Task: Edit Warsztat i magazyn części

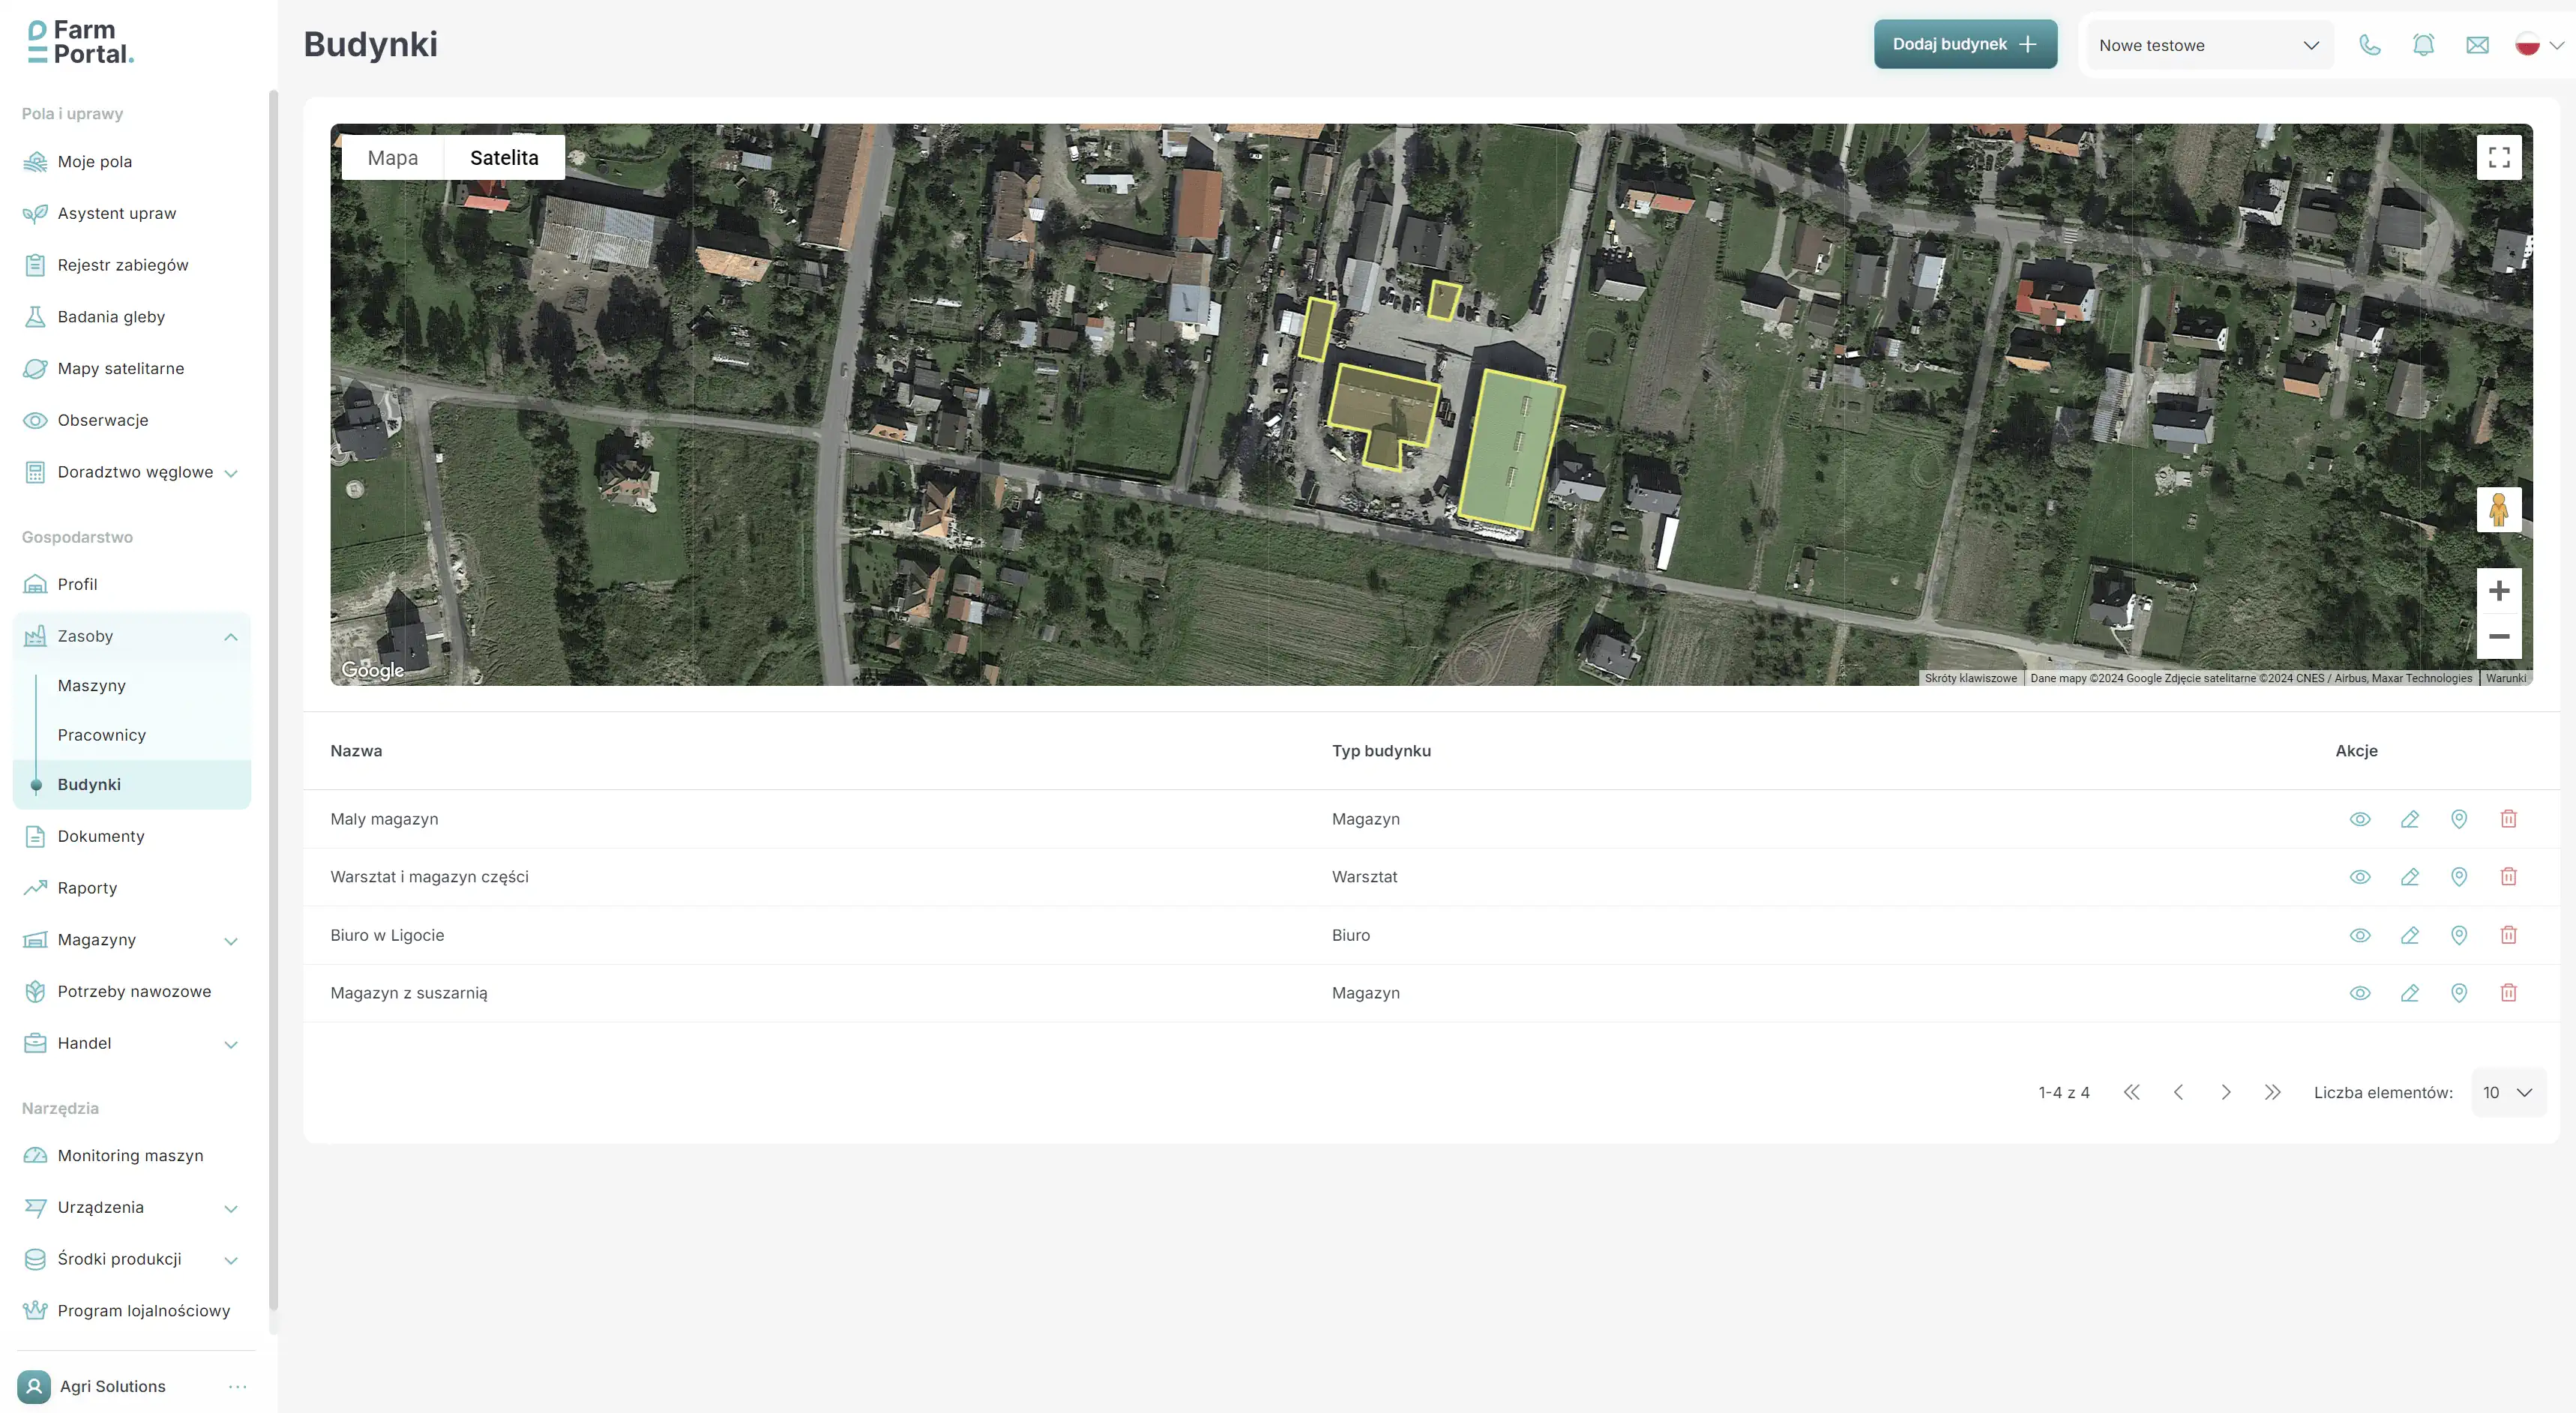Action: point(2409,877)
